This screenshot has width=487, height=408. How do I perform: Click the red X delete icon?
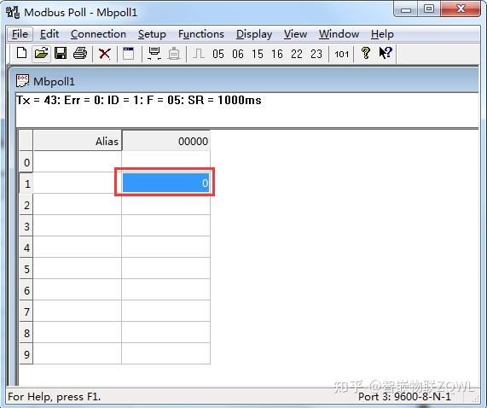click(x=105, y=54)
